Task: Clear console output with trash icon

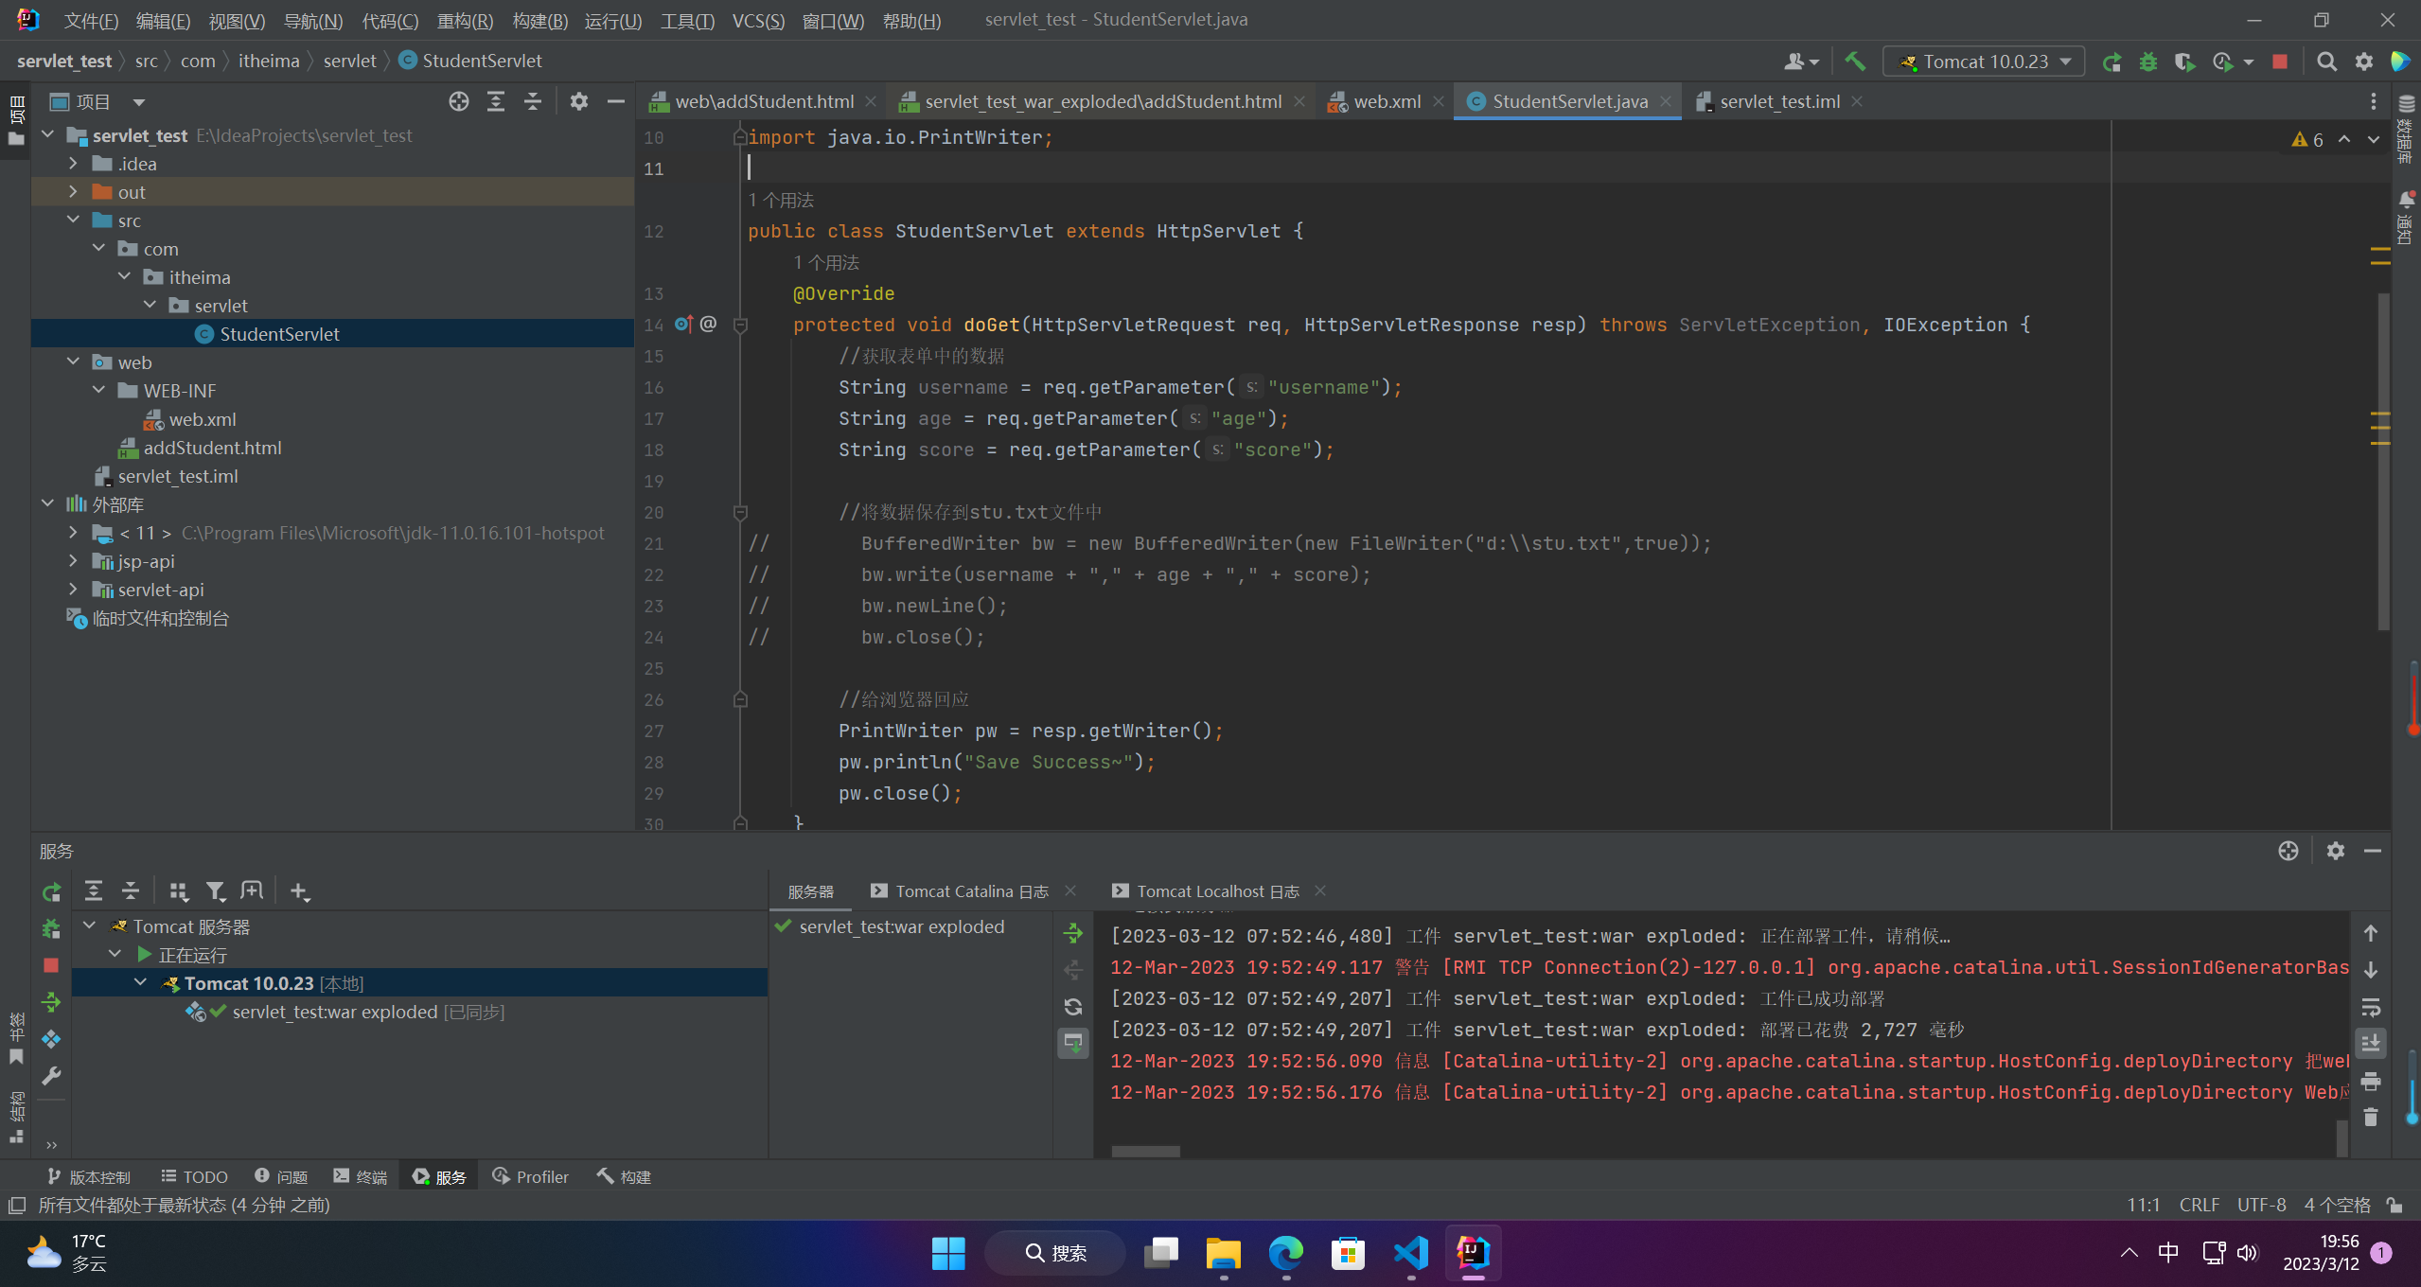Action: 2371,1118
